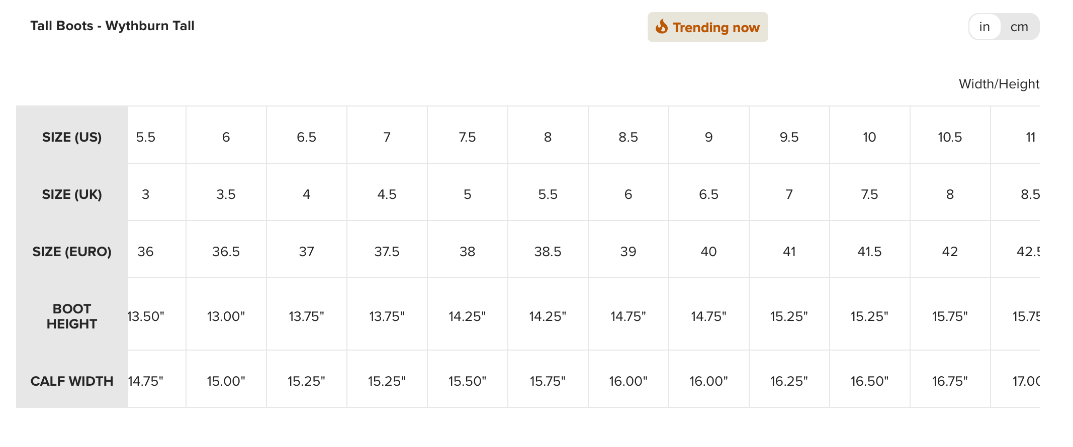The height and width of the screenshot is (447, 1073).
Task: Click the flame icon in Trending badge
Action: coord(662,27)
